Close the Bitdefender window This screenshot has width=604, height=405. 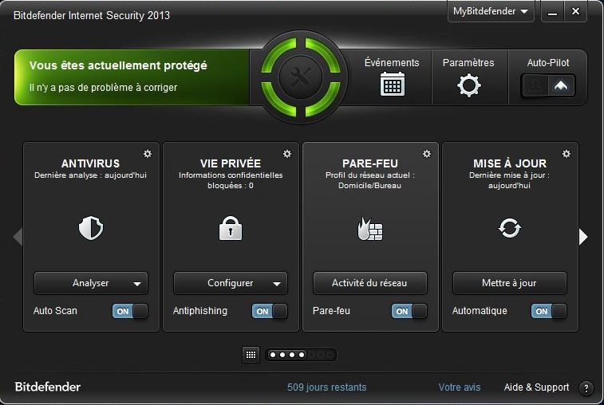[575, 11]
